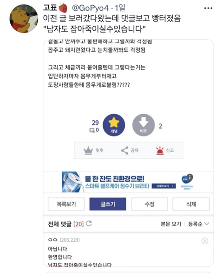Click the crown 힛추 icon
223x273 pixels.
point(88,150)
